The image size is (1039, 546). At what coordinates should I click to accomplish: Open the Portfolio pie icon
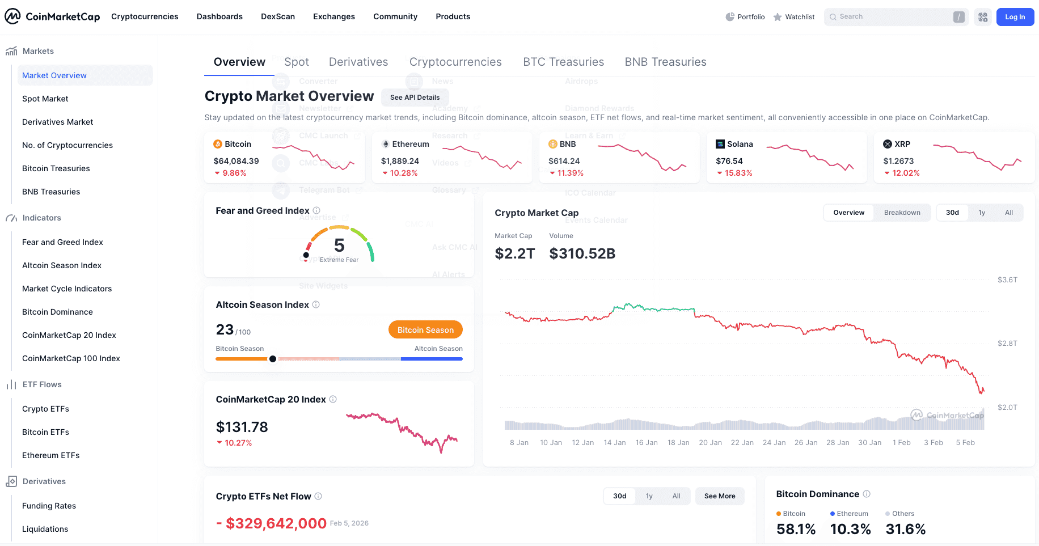tap(730, 17)
